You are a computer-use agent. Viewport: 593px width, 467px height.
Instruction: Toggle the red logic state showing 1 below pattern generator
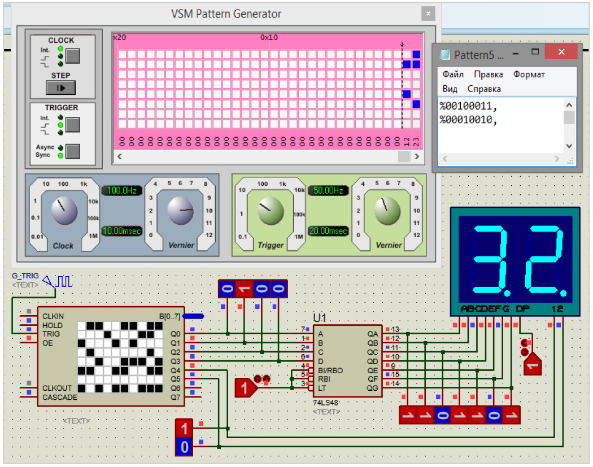click(184, 429)
